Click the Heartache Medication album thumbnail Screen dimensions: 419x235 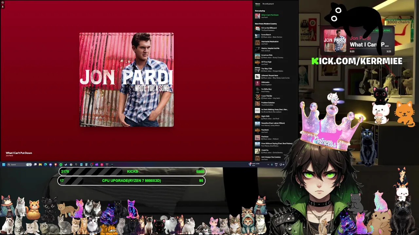pyautogui.click(x=257, y=43)
